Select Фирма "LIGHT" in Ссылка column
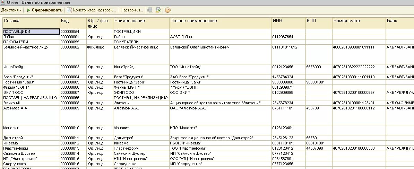Viewport: 414px width, 169px height. point(32,87)
